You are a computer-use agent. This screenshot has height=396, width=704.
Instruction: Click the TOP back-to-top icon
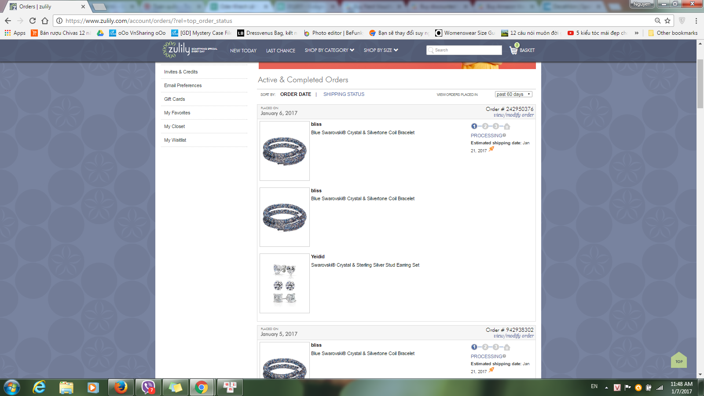(679, 360)
